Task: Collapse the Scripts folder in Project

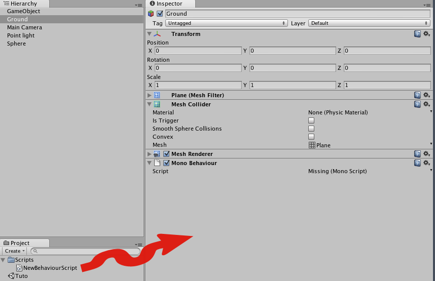Action: pyautogui.click(x=4, y=260)
